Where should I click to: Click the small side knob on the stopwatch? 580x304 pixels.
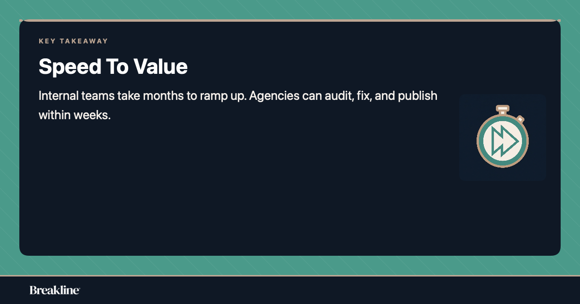(520, 118)
